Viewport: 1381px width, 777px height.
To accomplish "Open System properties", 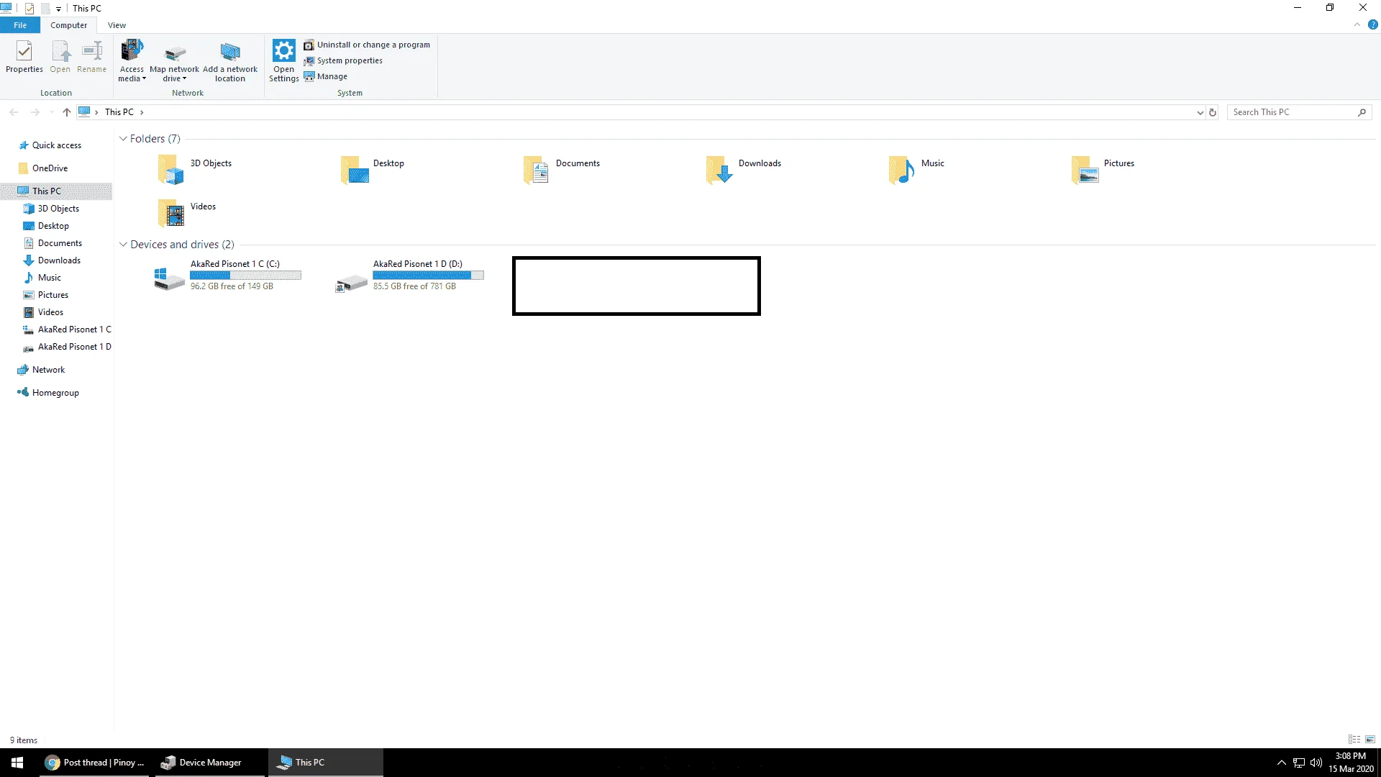I will (343, 60).
